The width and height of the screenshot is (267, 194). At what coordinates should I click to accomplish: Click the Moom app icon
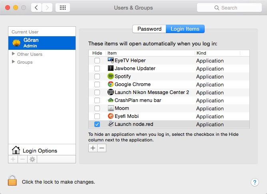(110, 108)
